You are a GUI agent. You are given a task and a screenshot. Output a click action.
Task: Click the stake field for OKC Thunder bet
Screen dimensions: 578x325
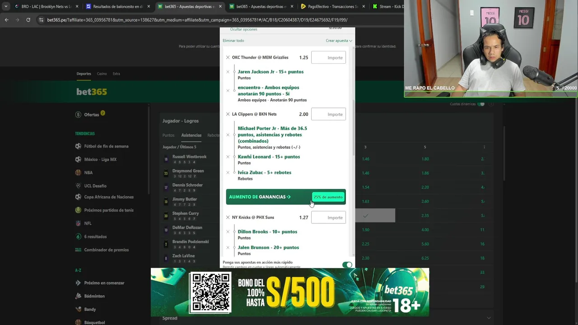[328, 58]
